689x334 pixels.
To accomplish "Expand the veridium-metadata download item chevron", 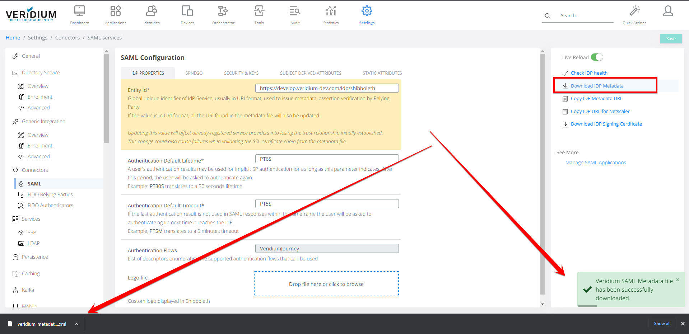I will [x=76, y=324].
